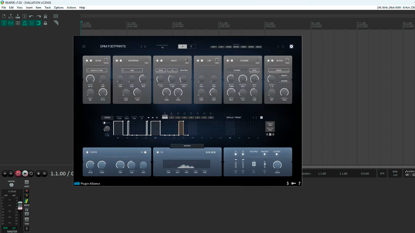Select sequencer pattern tab 3

click(178, 117)
